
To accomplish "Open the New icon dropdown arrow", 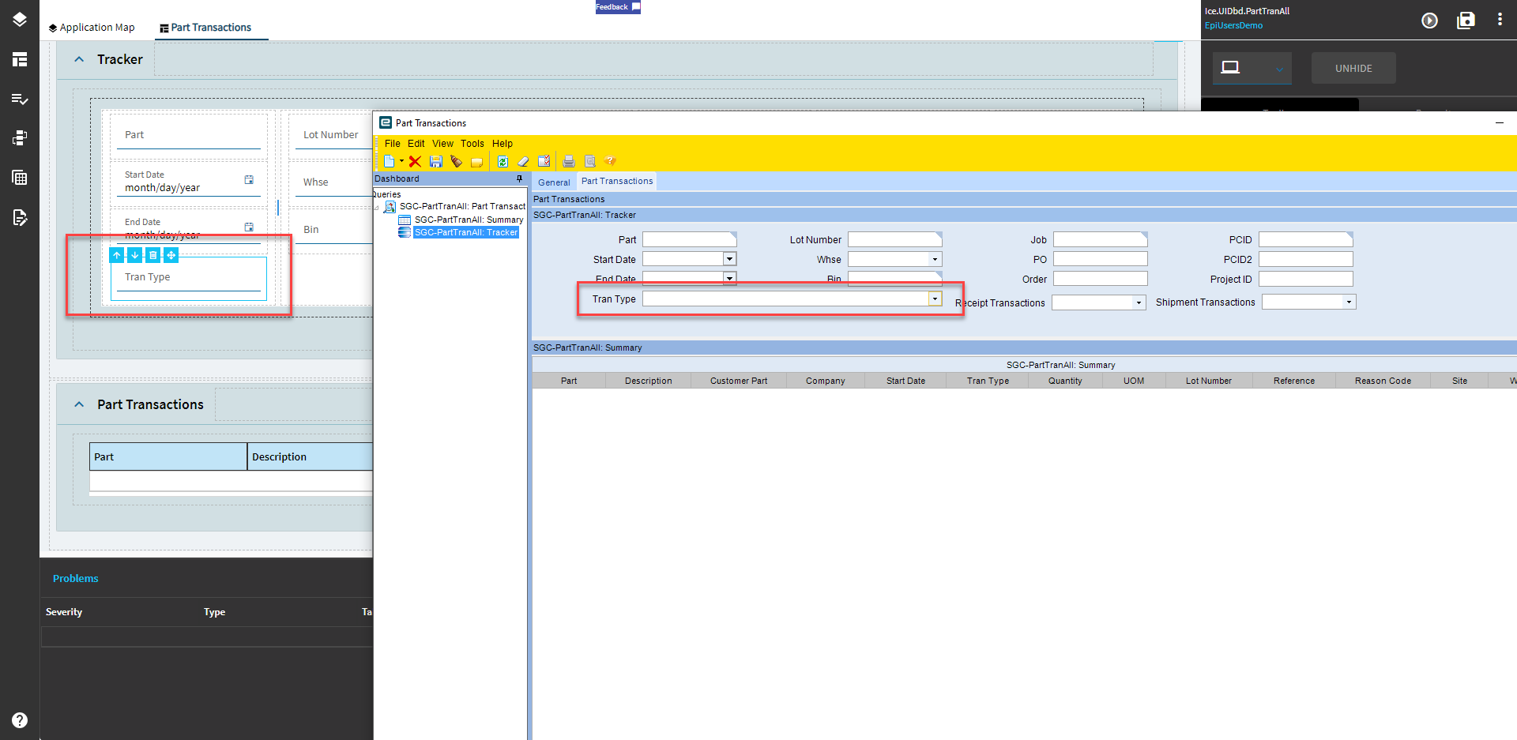I will click(401, 161).
